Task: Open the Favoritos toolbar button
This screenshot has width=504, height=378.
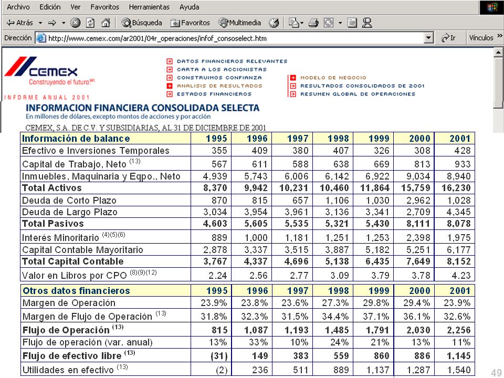Action: pyautogui.click(x=190, y=23)
